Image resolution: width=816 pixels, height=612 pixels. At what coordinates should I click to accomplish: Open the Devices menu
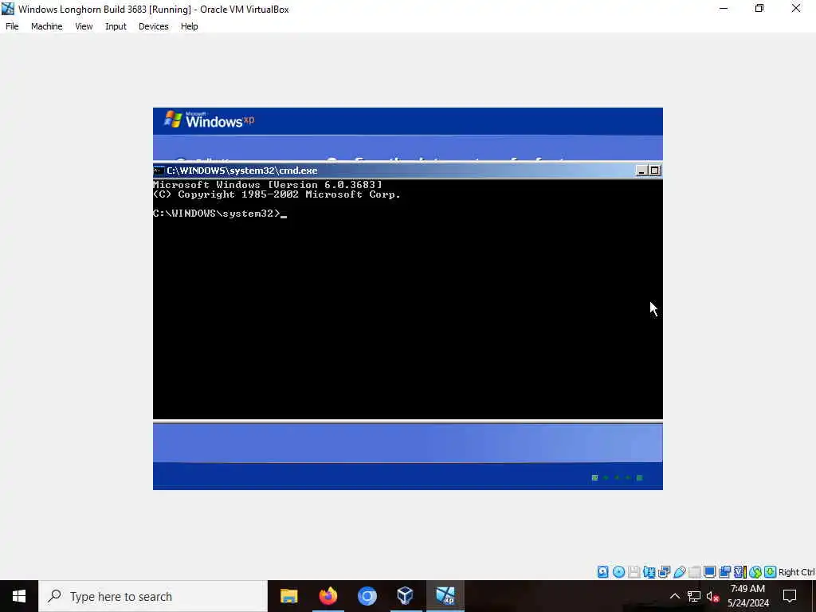tap(153, 26)
